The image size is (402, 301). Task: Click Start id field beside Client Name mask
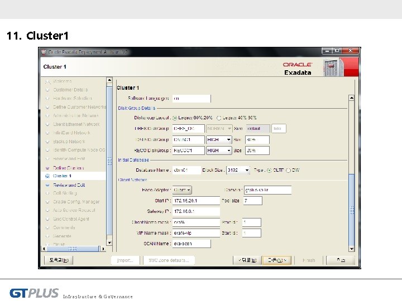[x=251, y=222]
